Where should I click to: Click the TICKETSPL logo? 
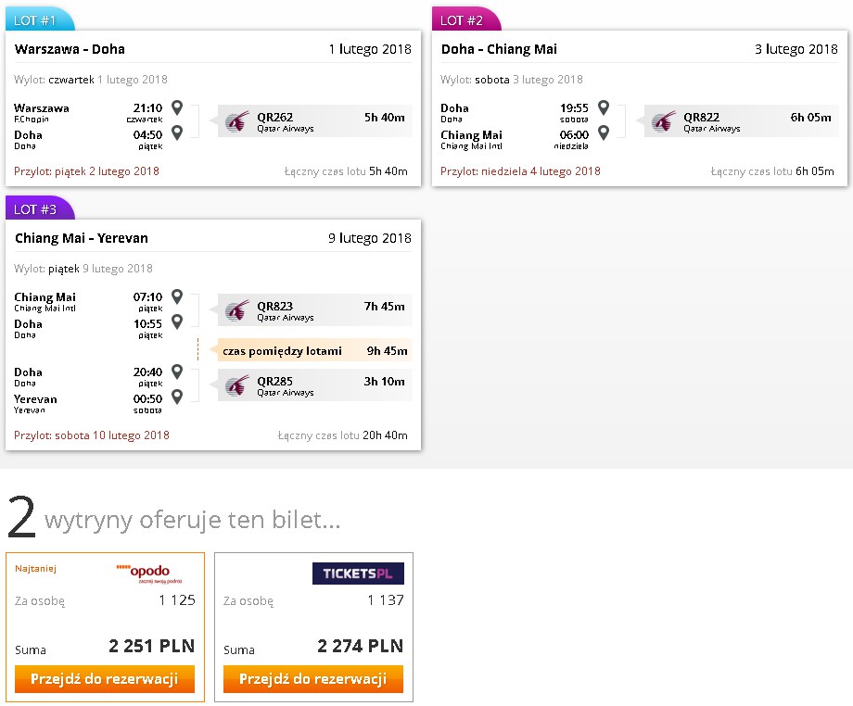(358, 574)
